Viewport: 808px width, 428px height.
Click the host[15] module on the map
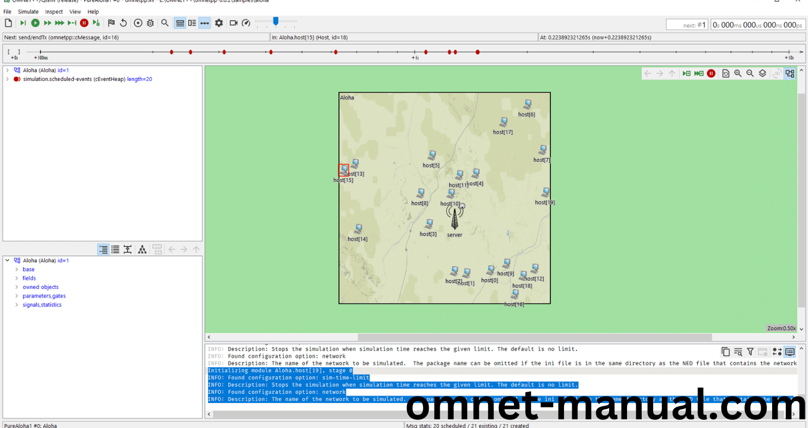343,170
